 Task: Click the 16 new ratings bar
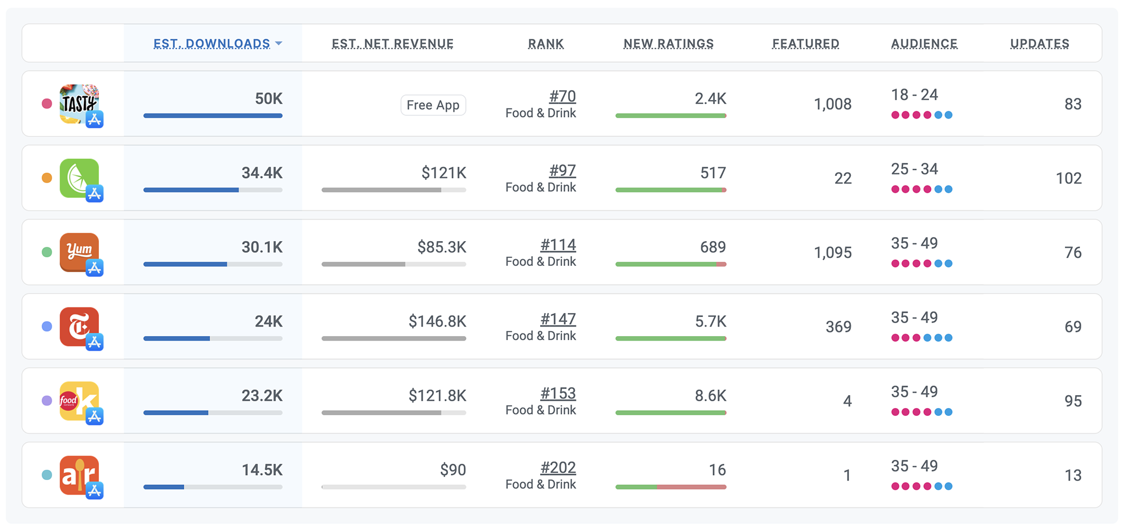point(671,487)
